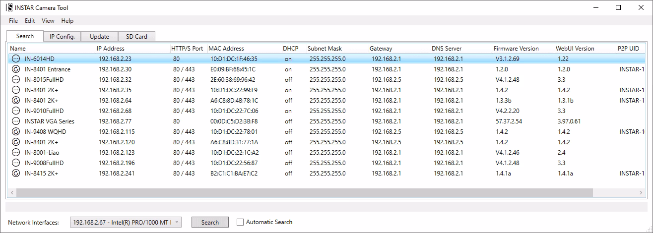Click the horizontal scrollbar's right arrow
The image size is (653, 233).
(x=644, y=192)
